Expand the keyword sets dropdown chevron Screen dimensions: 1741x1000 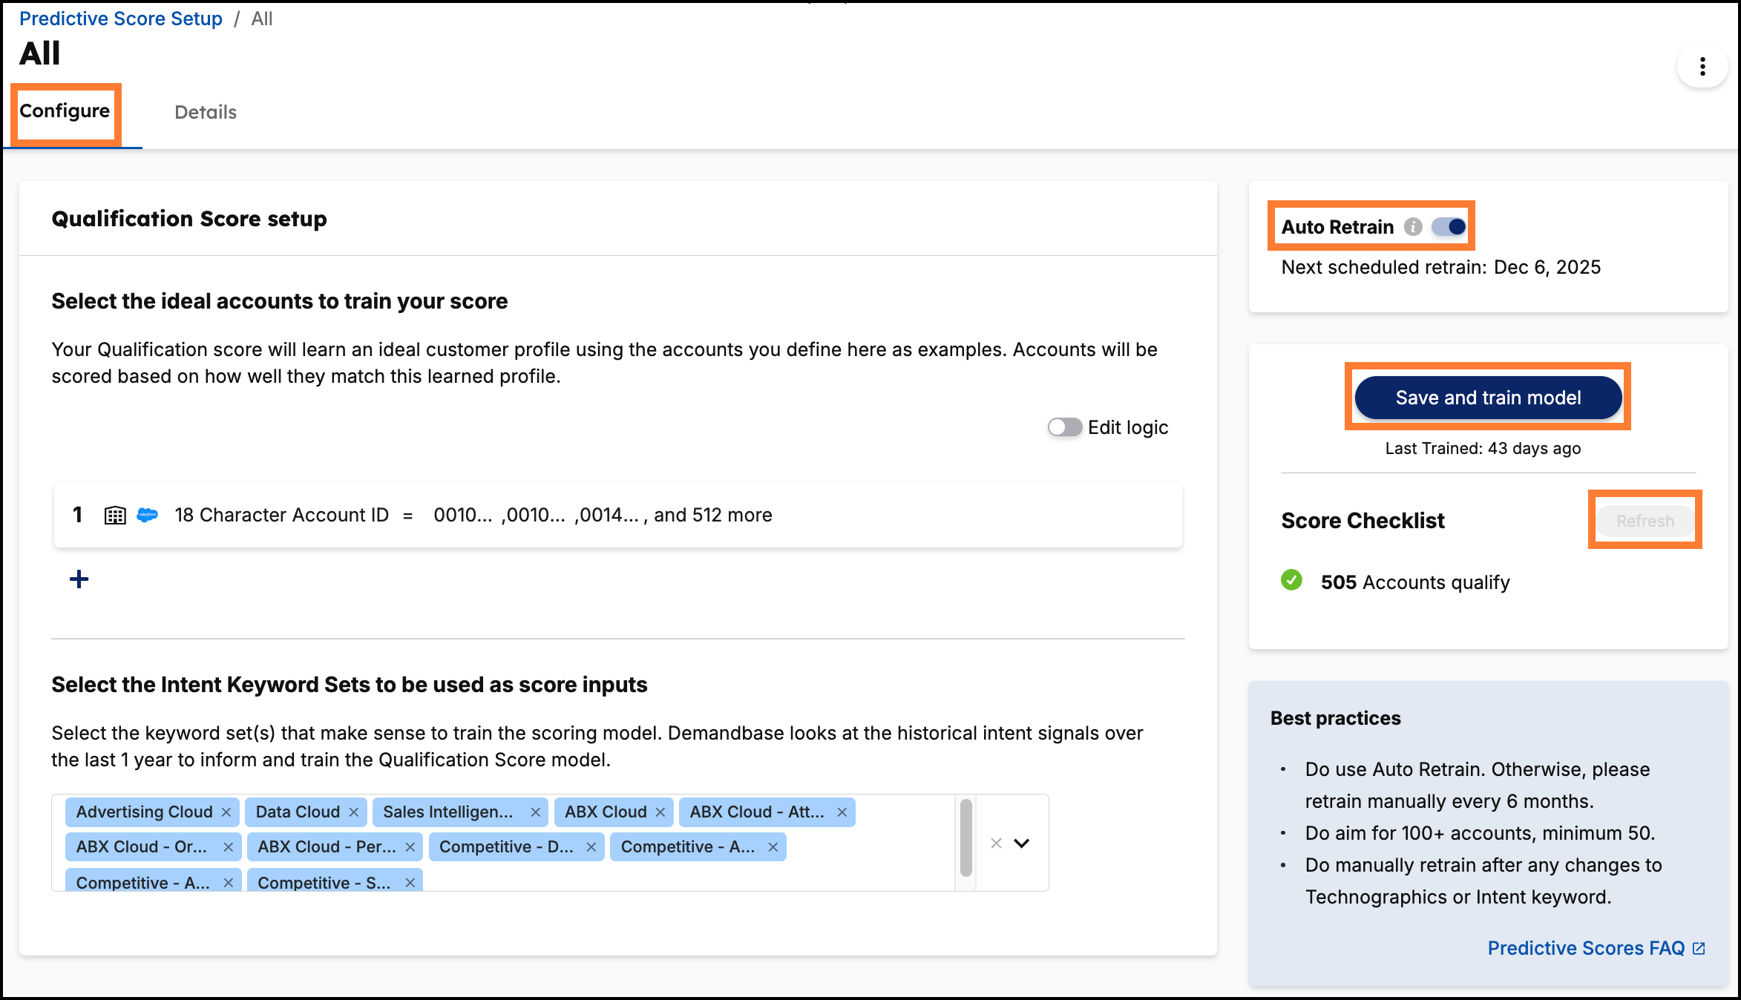point(1022,843)
